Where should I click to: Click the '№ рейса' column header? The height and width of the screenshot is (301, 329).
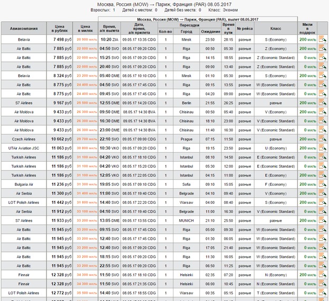point(245,29)
